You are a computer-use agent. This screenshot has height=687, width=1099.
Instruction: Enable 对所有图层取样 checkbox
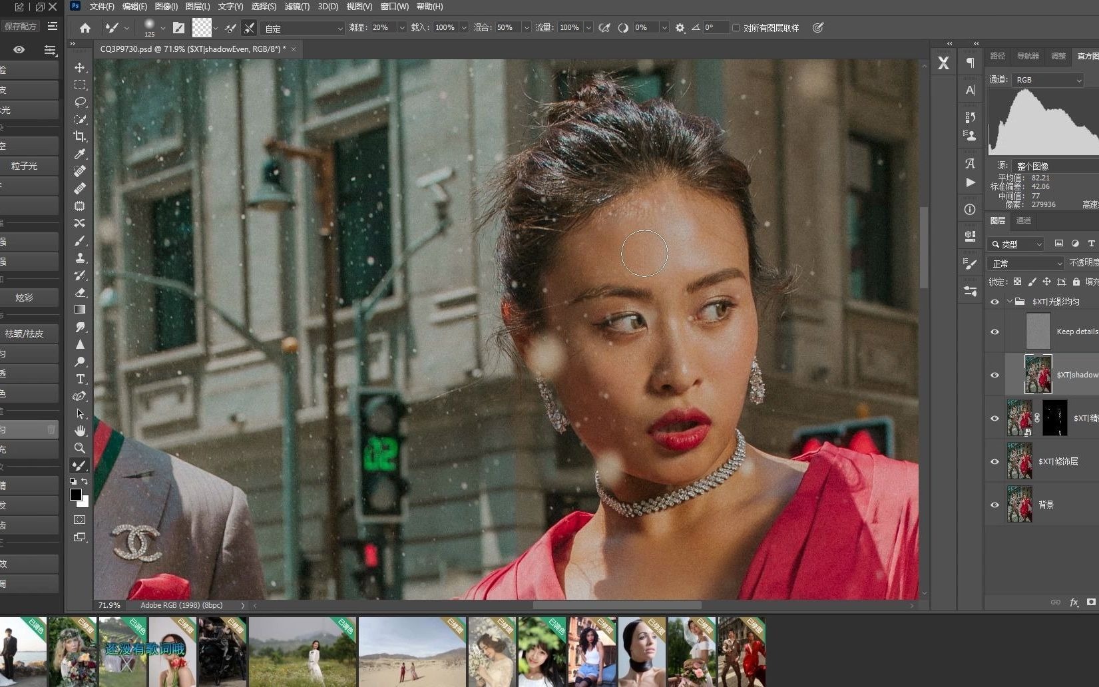[736, 28]
